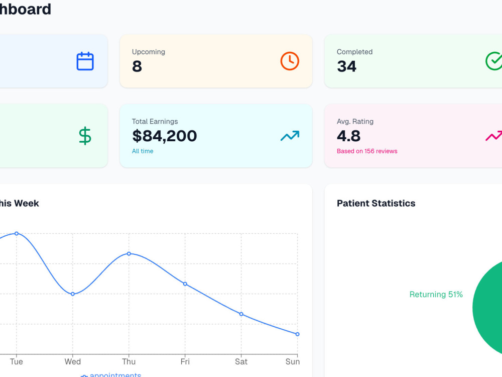Select the Total Earnings card

(x=216, y=136)
